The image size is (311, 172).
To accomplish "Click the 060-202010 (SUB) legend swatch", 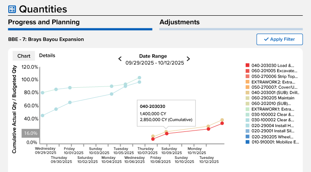I will coord(247,103).
